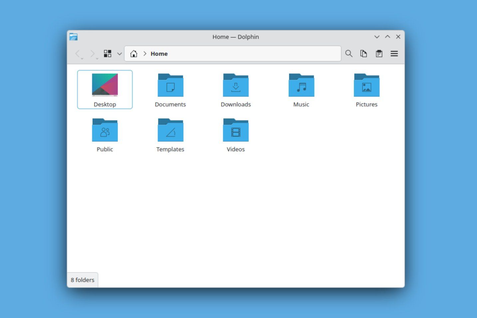Click the 'Templates' folder label
The image size is (477, 318).
click(x=170, y=149)
